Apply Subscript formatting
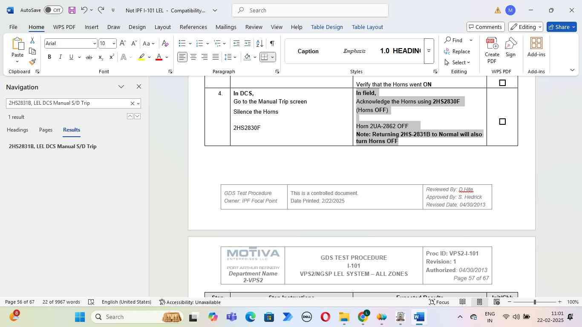The height and width of the screenshot is (327, 582). [x=101, y=57]
